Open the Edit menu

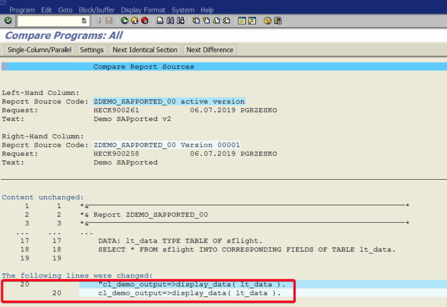[x=46, y=10]
